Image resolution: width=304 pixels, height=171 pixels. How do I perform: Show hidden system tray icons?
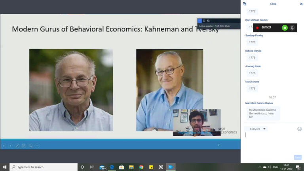point(260,167)
